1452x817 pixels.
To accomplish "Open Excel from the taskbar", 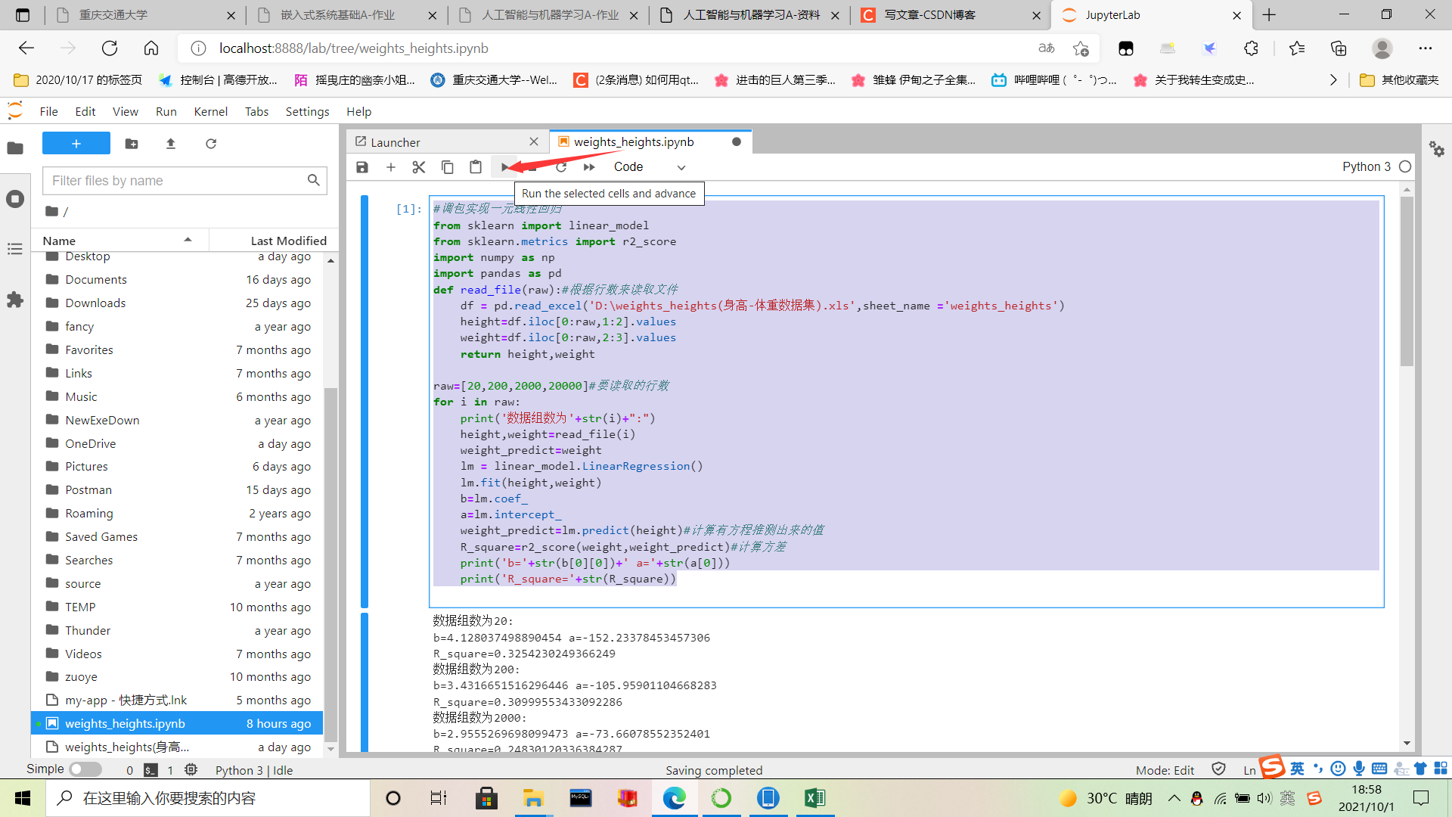I will click(x=814, y=798).
